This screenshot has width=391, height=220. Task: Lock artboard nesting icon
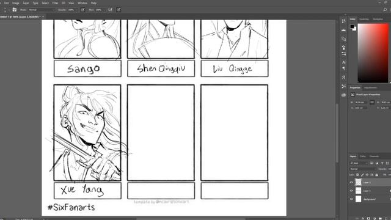372,175
